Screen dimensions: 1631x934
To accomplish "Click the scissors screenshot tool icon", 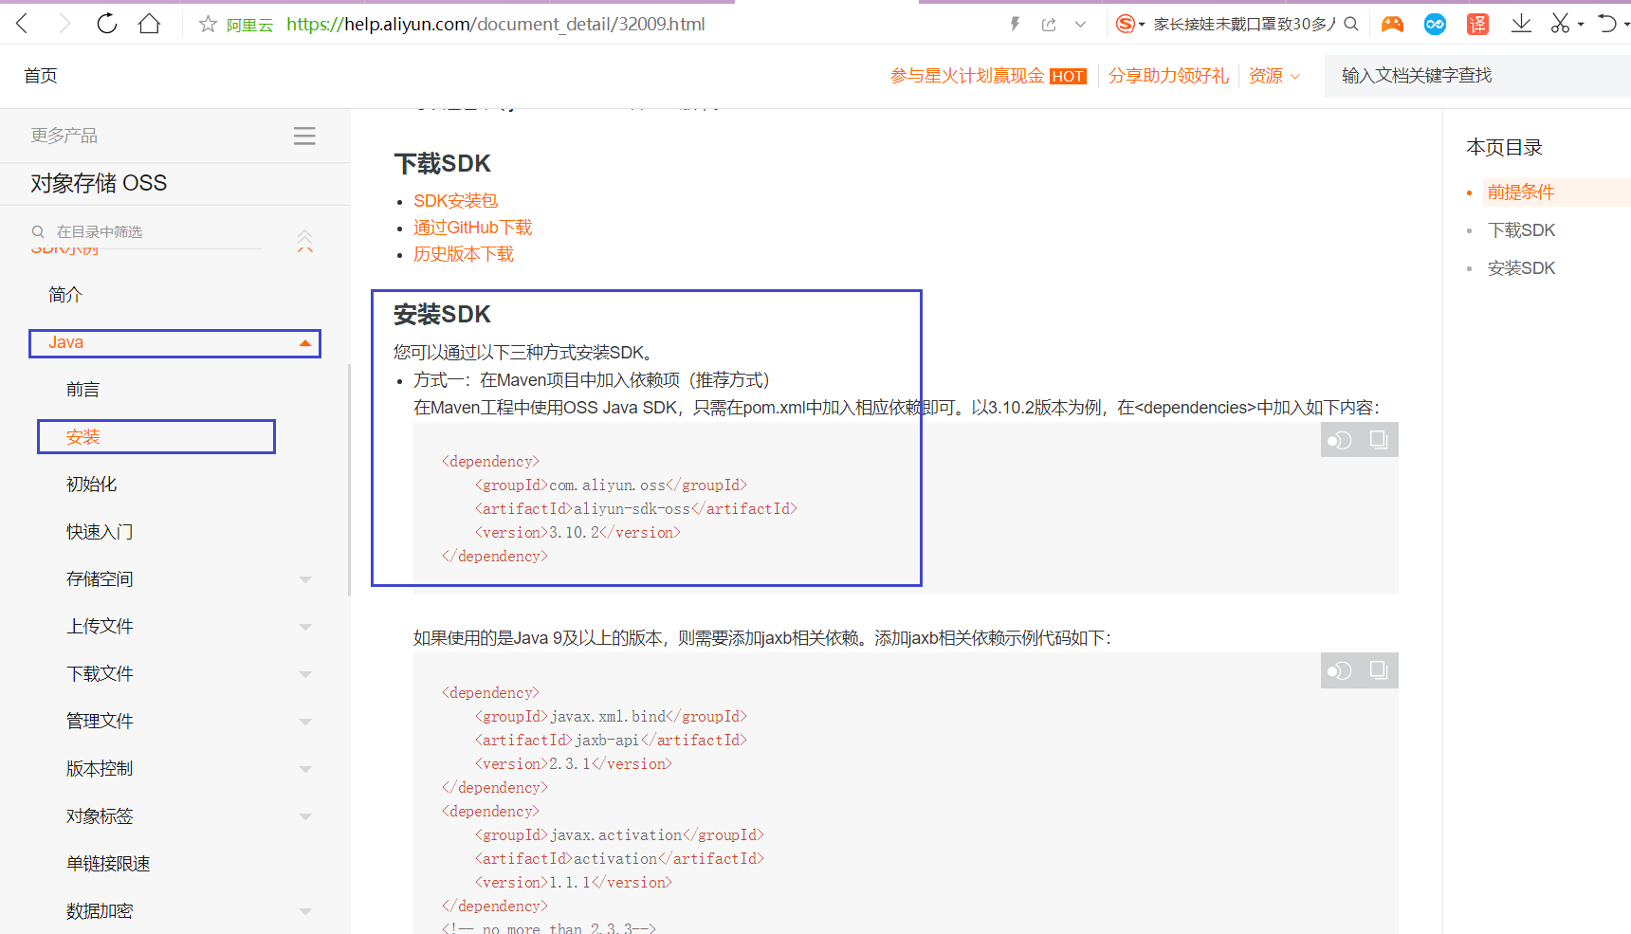I will pos(1560,24).
